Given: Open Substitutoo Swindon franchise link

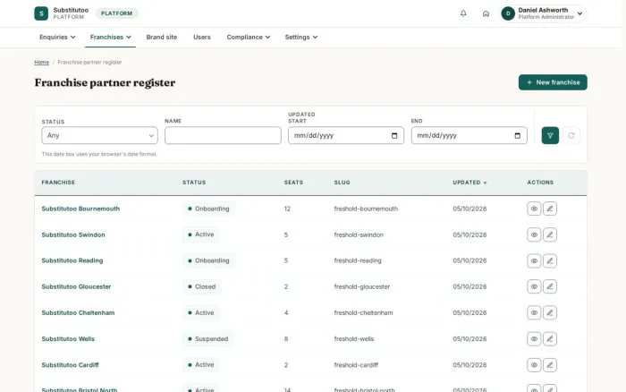Looking at the screenshot, I should [73, 234].
